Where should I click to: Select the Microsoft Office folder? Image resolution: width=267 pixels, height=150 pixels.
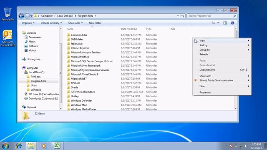80,57
